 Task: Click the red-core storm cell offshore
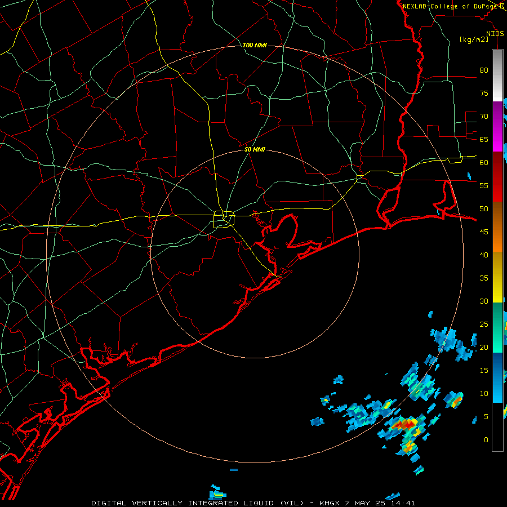(x=405, y=425)
